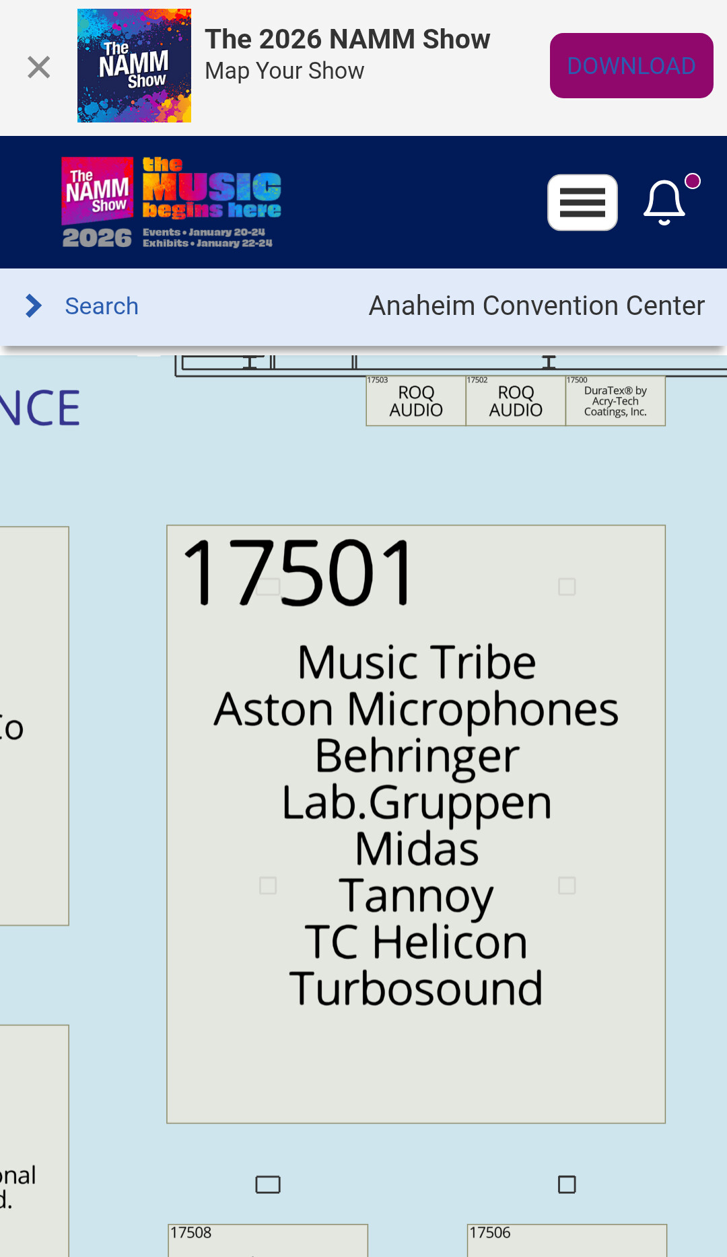Select DuraTex by Acry-Tech booth 17500
Image resolution: width=727 pixels, height=1257 pixels.
[x=615, y=401]
